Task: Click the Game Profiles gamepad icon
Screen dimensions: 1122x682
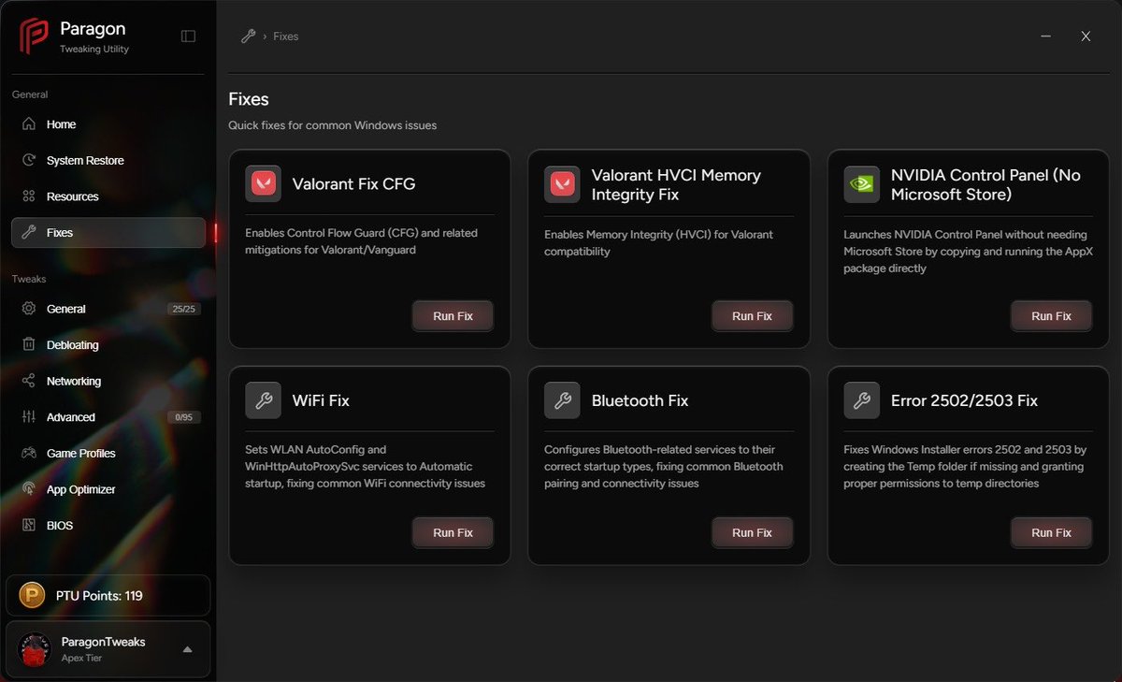Action: click(29, 454)
